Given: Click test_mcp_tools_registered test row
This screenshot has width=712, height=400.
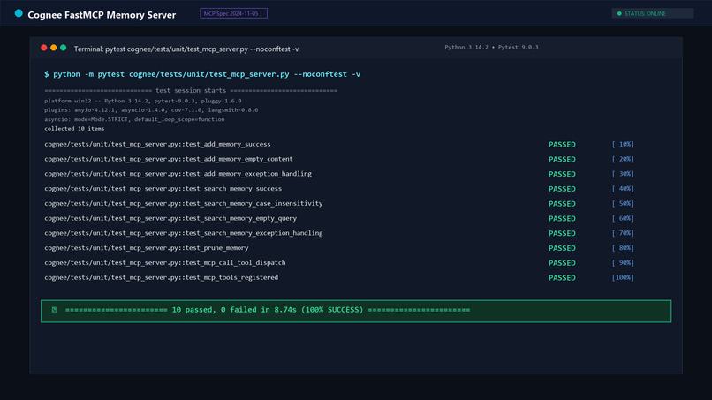Looking at the screenshot, I should (339, 277).
